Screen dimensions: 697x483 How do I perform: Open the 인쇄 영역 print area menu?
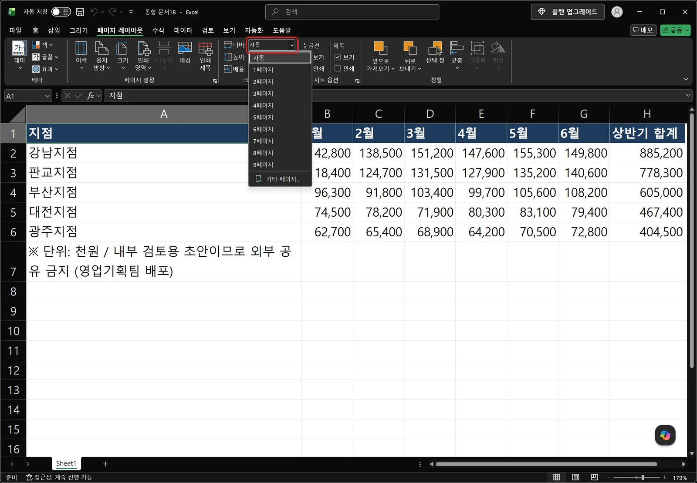coord(143,56)
